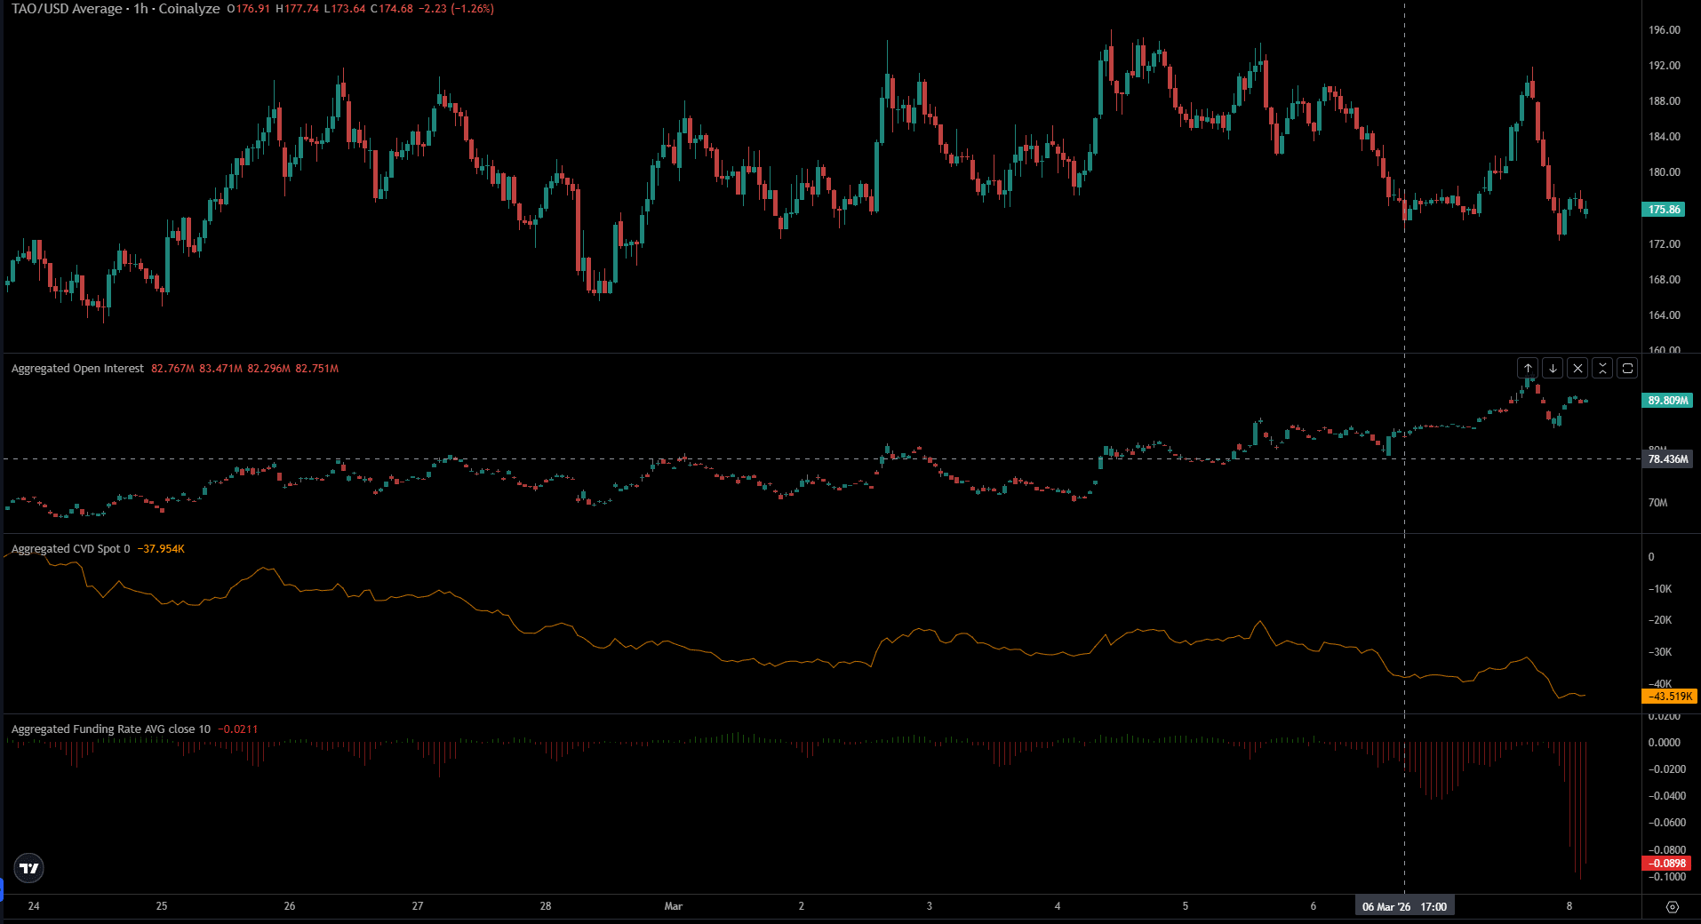The image size is (1701, 924).
Task: Click the TradingView logo watermark
Action: click(x=28, y=869)
